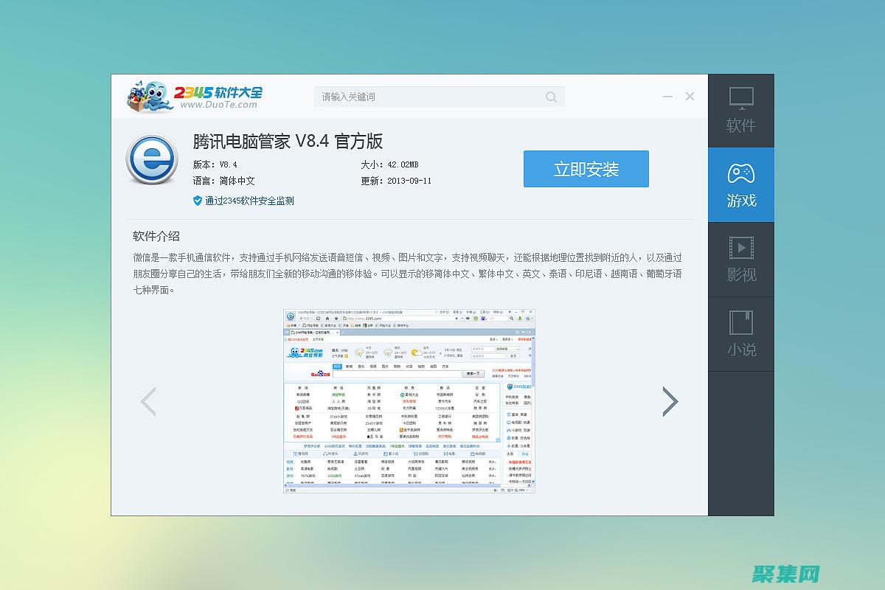Viewport: 885px width, 590px height.
Task: Advance to next screenshot with right arrow
Action: coord(670,401)
